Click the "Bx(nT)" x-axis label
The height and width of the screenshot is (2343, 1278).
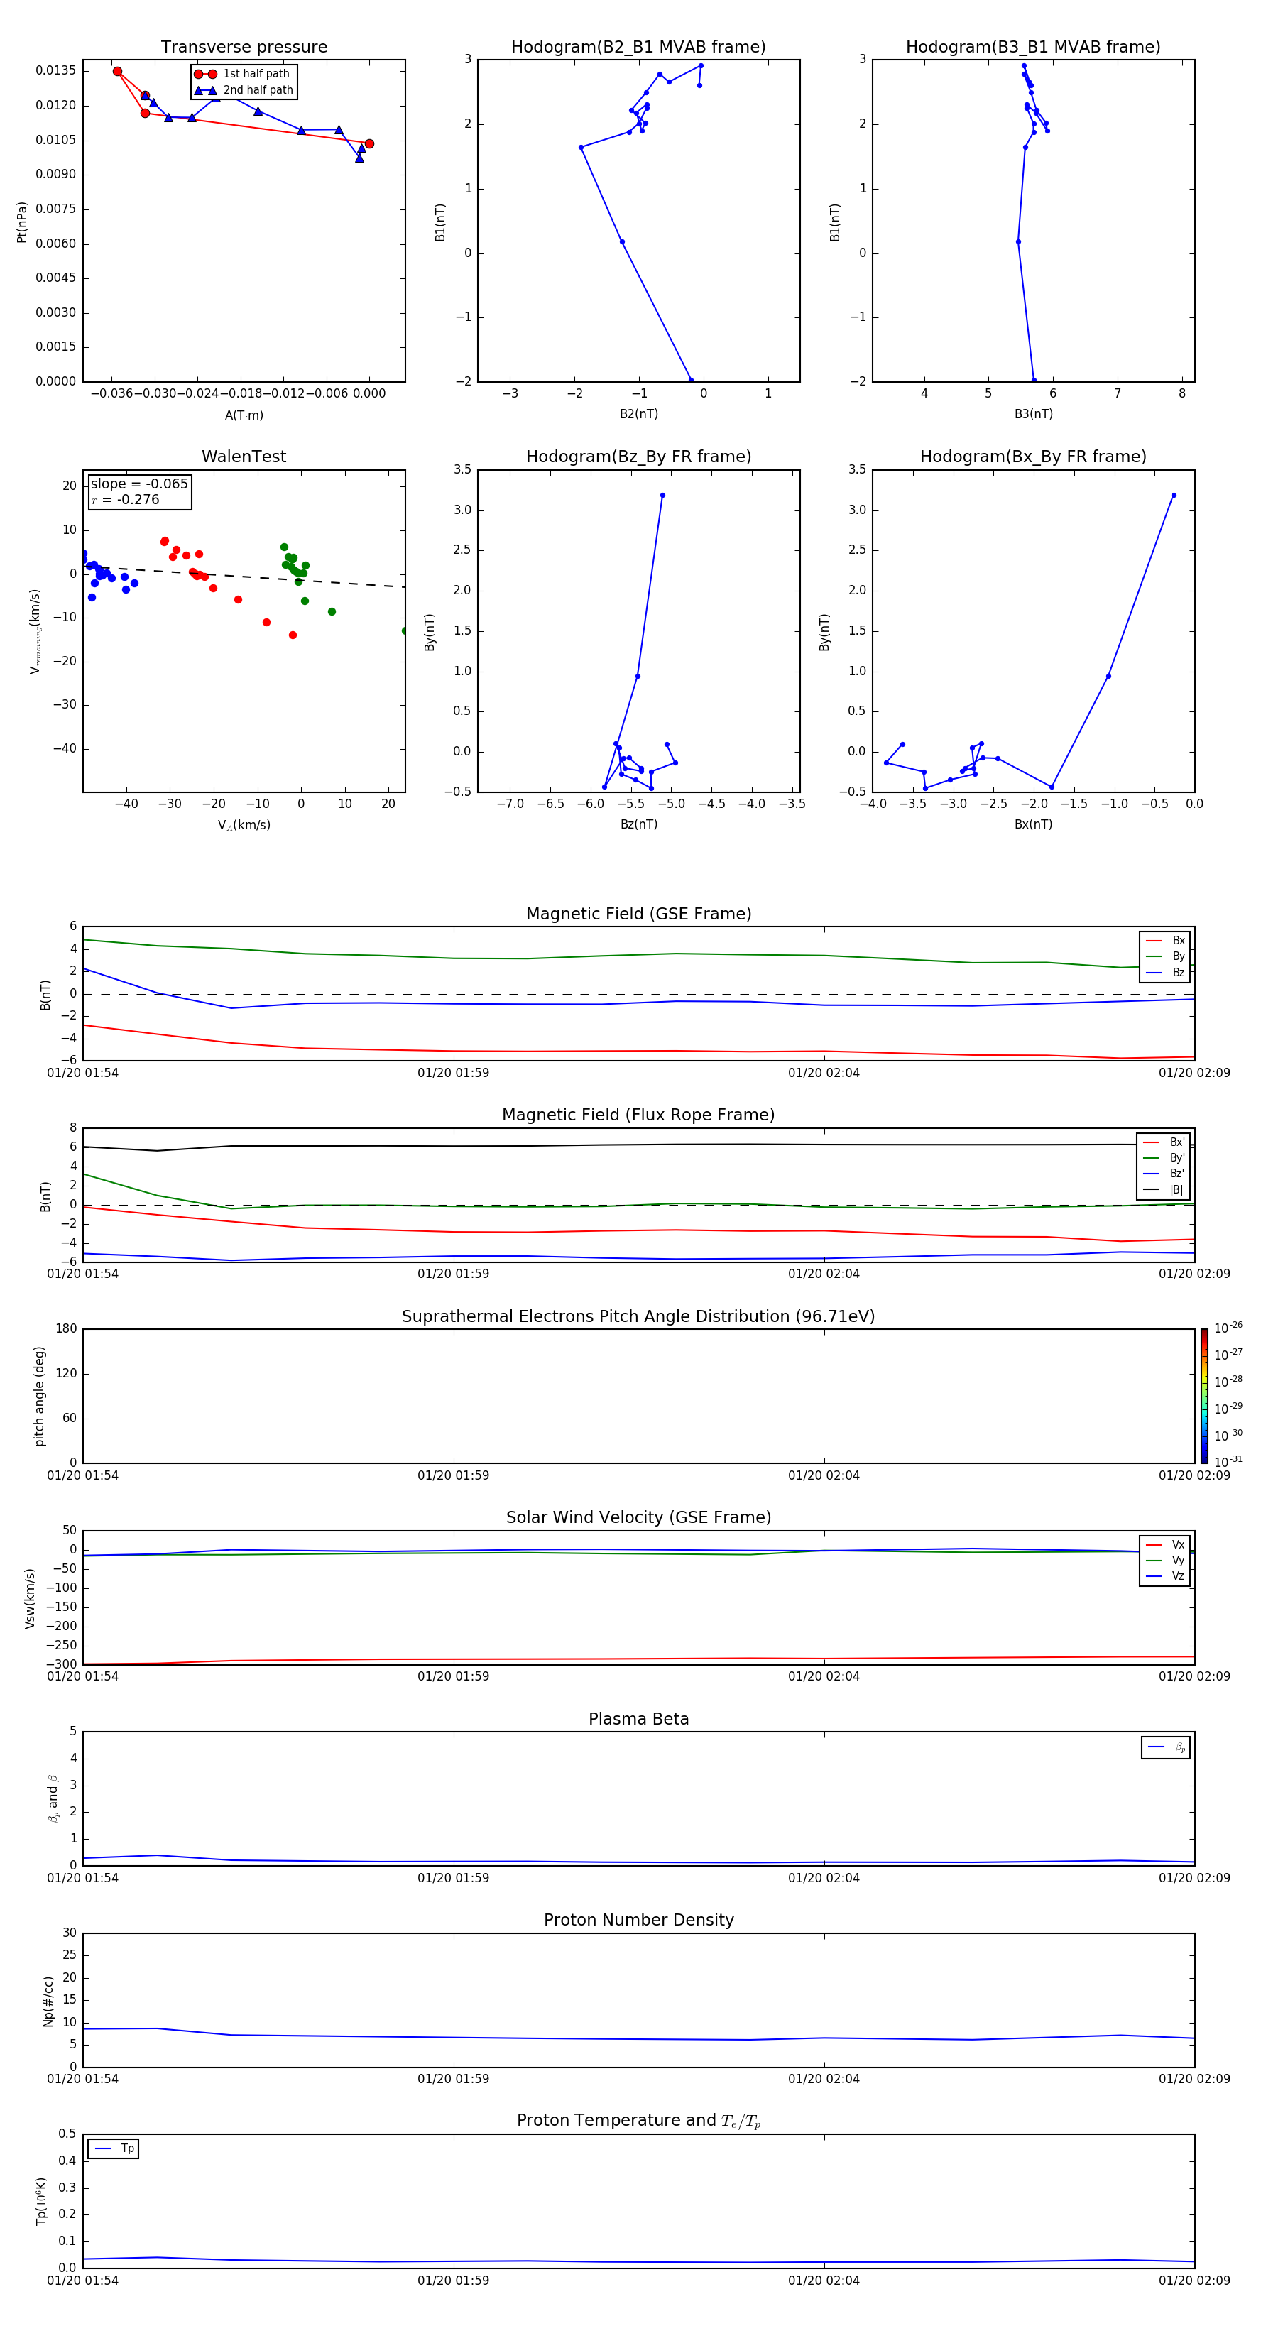pyautogui.click(x=1033, y=824)
